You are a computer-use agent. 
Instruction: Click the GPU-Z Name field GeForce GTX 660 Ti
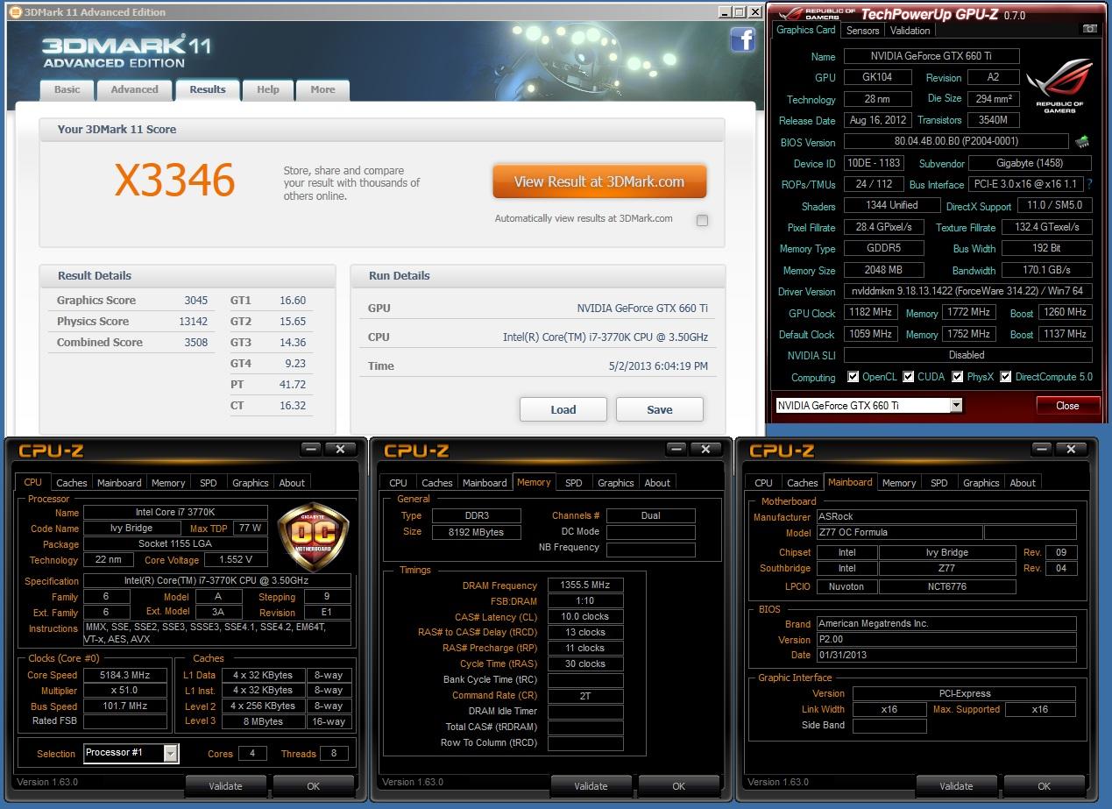tap(931, 56)
